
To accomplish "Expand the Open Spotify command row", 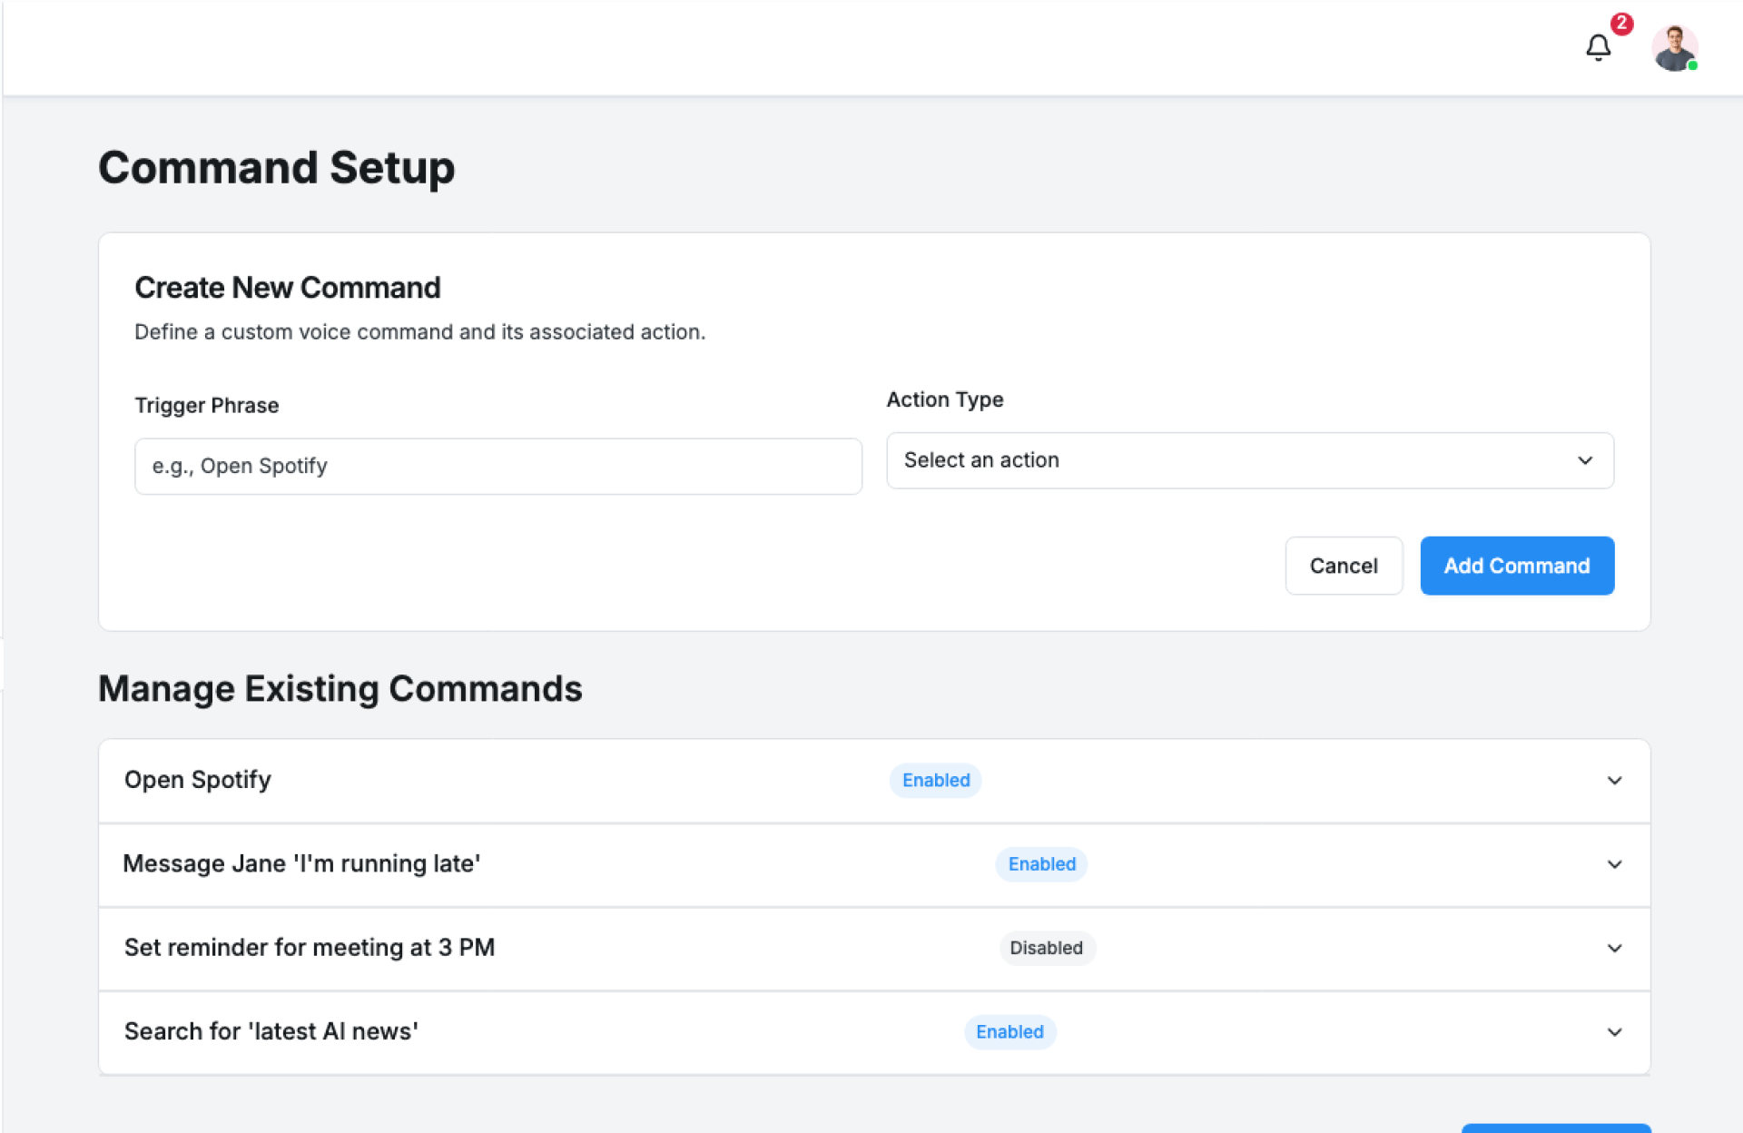I will [x=1614, y=781].
